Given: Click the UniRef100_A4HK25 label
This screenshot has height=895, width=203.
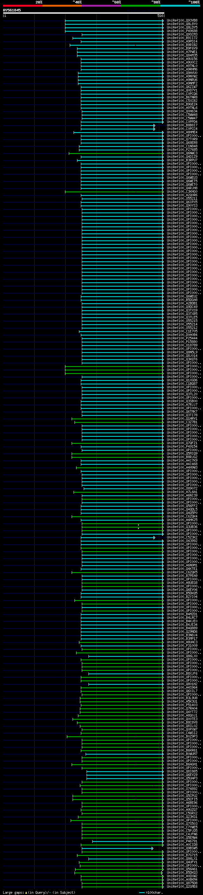Looking at the screenshot, I should (182, 520).
